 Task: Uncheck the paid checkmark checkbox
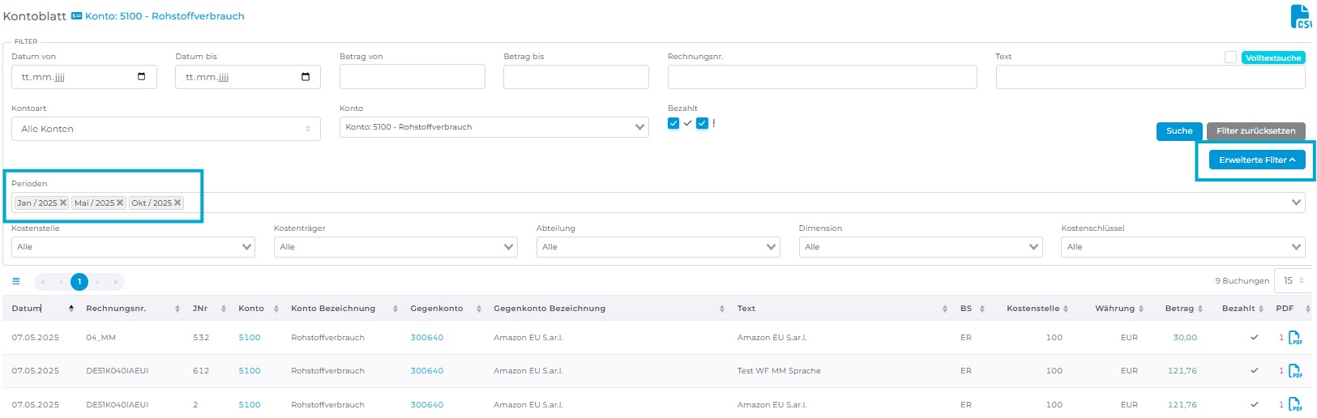[673, 124]
